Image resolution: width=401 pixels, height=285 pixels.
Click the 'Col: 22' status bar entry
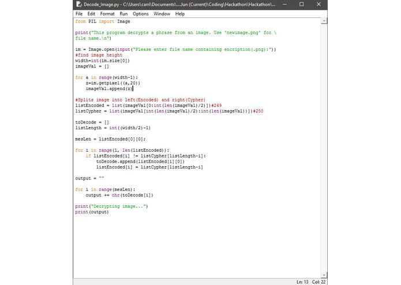(318, 282)
